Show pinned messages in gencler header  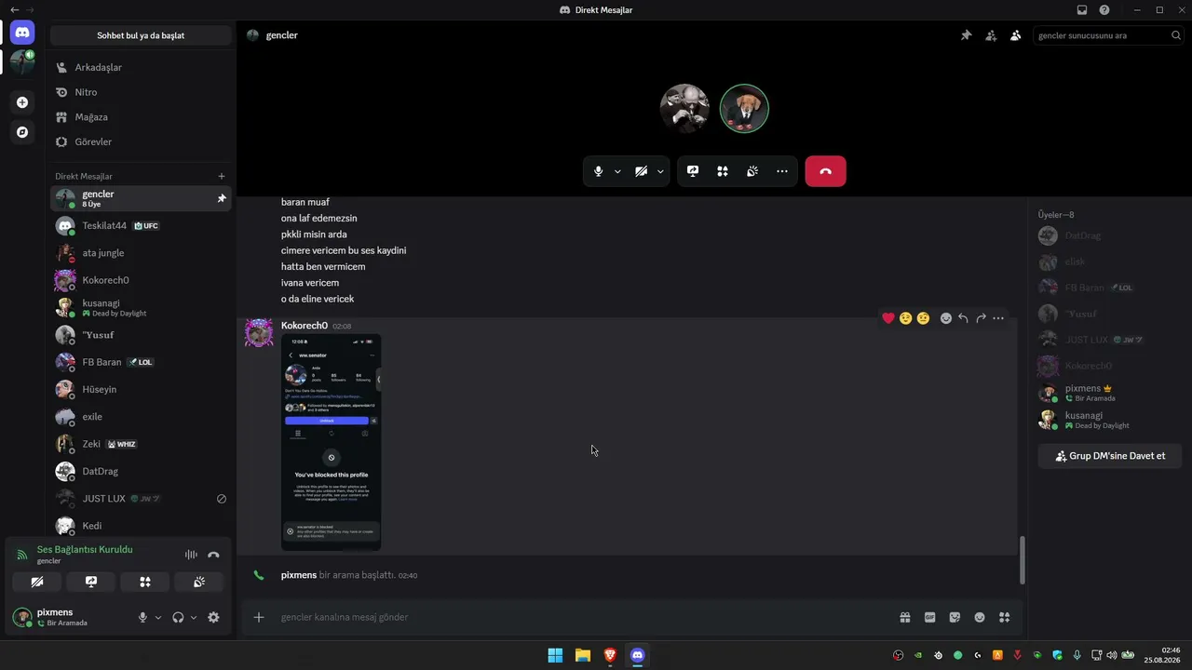coord(966,35)
